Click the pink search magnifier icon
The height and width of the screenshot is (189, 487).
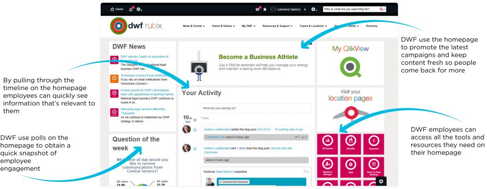381,10
